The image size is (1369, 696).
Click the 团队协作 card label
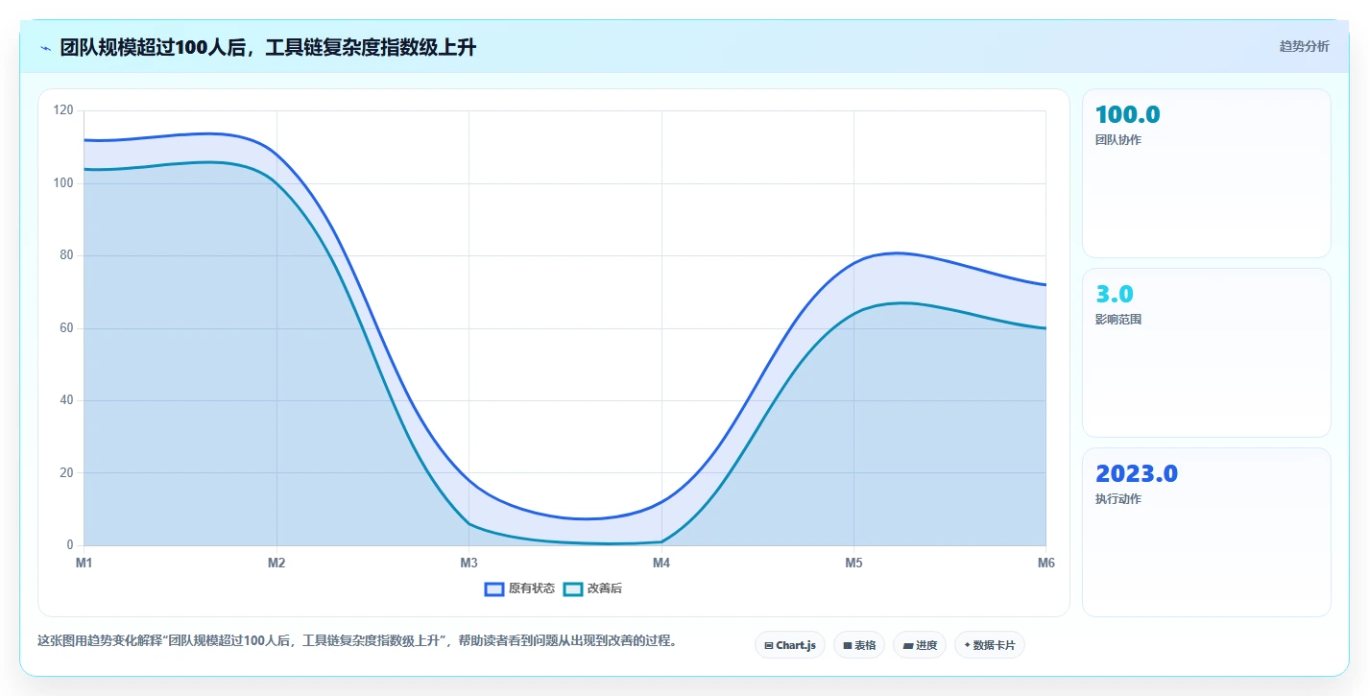tap(1118, 140)
